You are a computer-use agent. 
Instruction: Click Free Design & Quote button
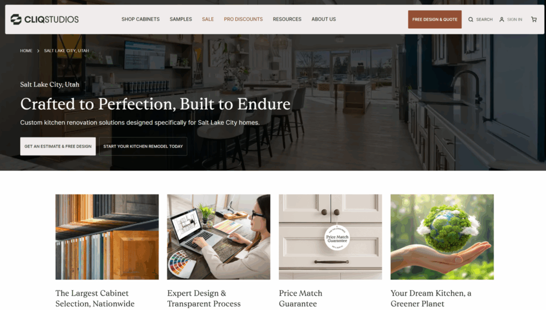pos(435,20)
